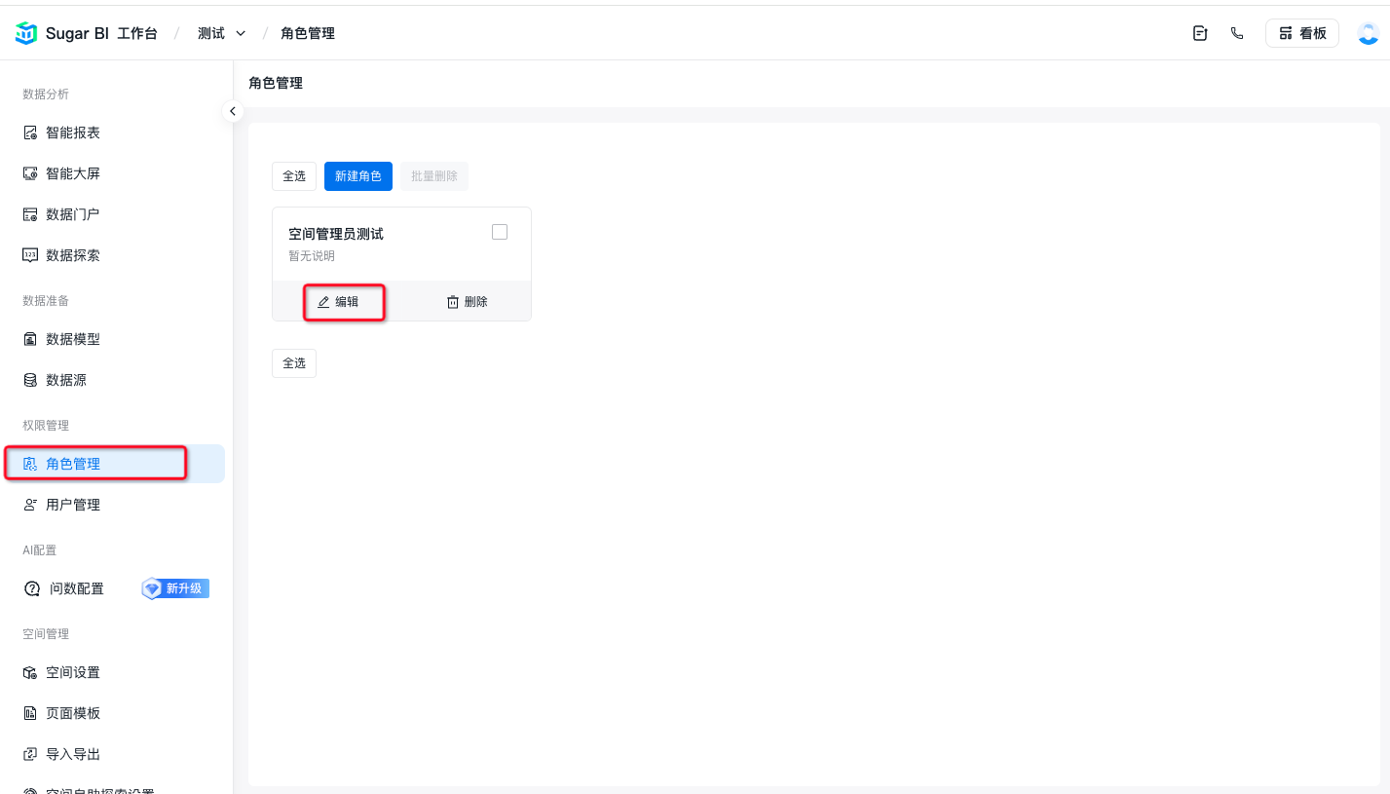Viewport: 1390px width, 794px height.
Task: Click the 角色管理 page title
Action: [x=276, y=84]
